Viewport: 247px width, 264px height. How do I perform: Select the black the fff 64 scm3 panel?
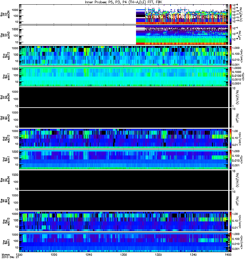(124, 201)
